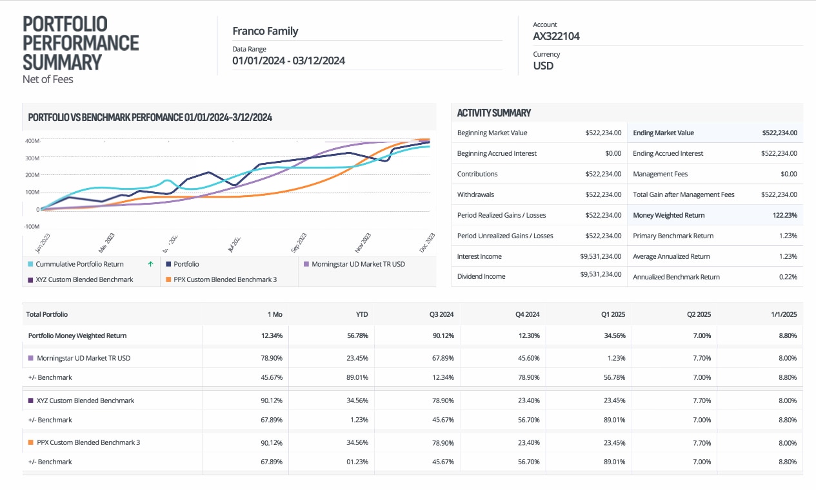
Task: Click the orange square in PPX table row
Action: (30, 442)
